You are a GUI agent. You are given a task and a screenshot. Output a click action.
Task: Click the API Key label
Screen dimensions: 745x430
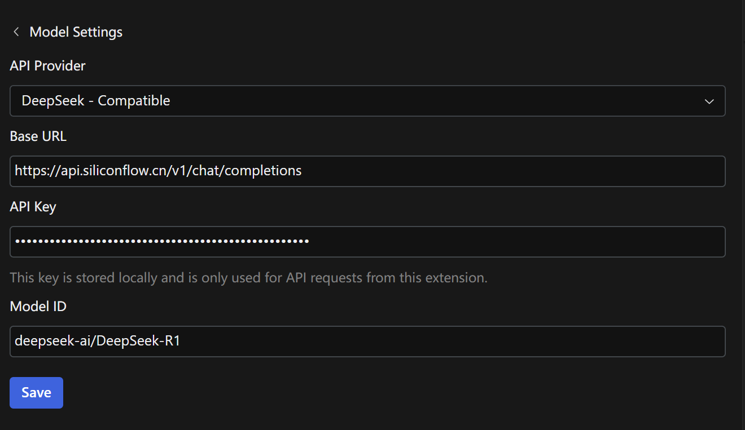[x=33, y=207]
